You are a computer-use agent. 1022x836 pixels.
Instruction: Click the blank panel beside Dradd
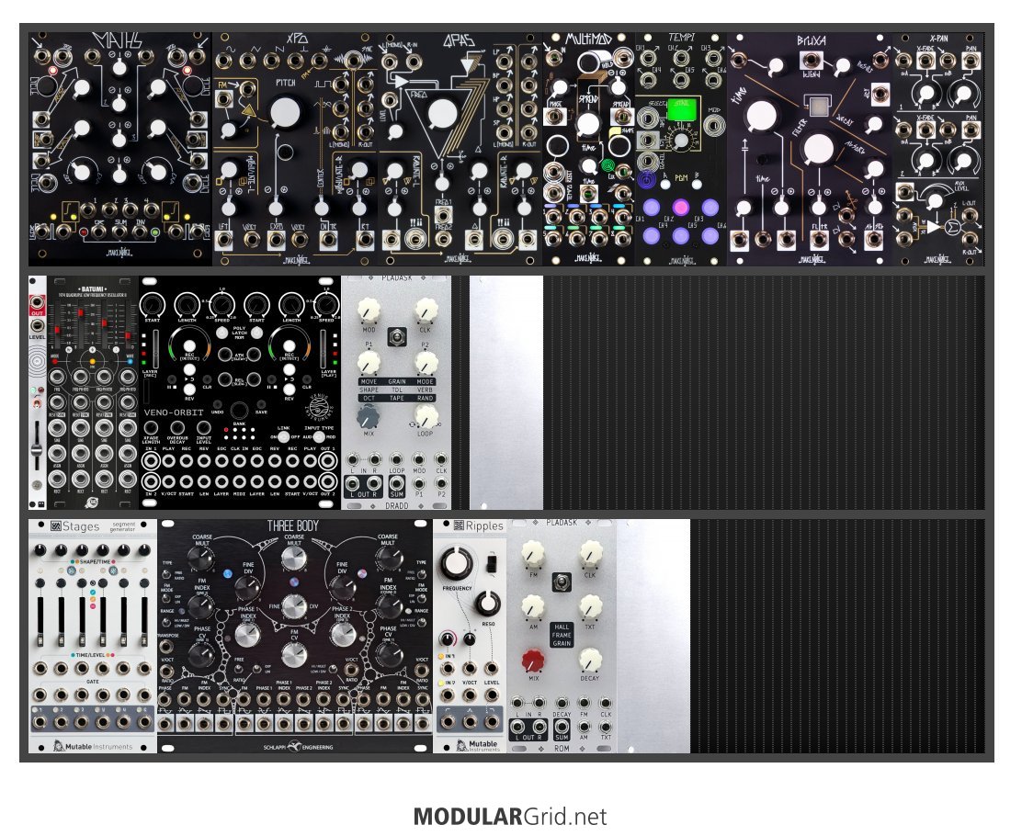[505, 392]
